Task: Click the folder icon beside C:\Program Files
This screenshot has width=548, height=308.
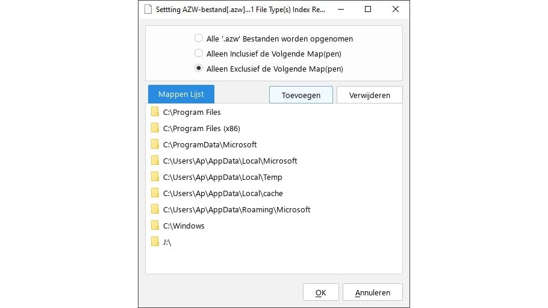Action: click(x=155, y=112)
